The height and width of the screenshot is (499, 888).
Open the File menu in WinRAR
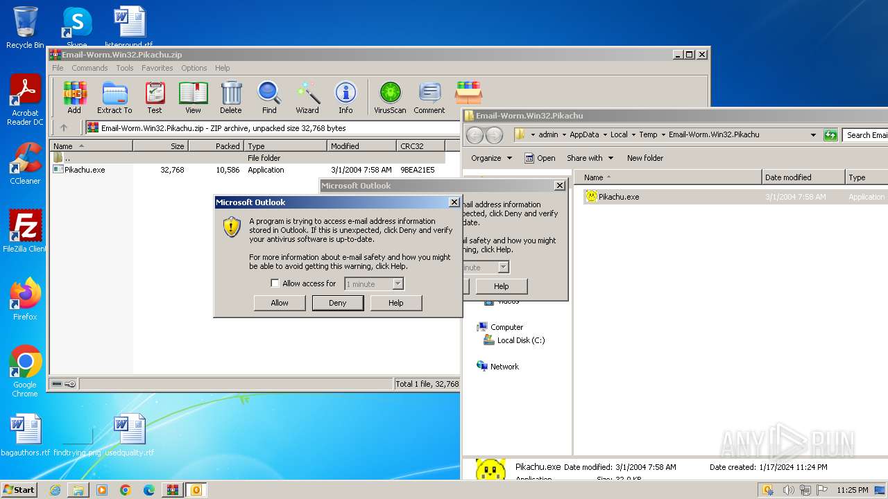pos(58,68)
